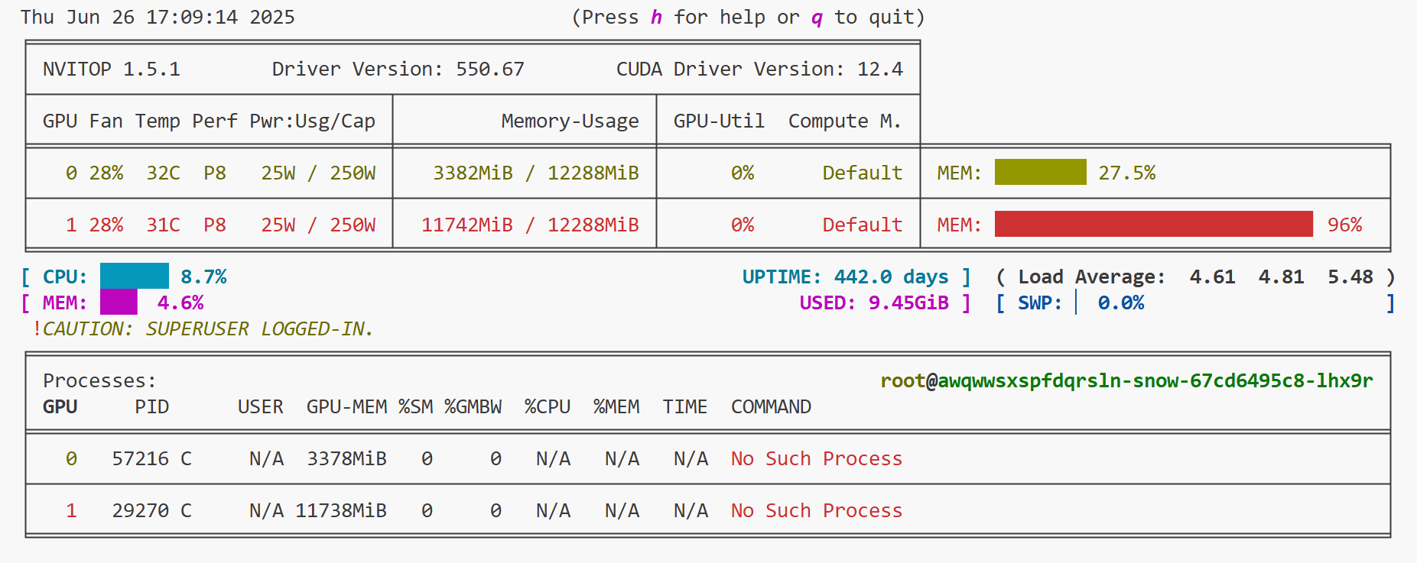Click the SWP '0.0%' value
The height and width of the screenshot is (563, 1417).
(x=1121, y=303)
